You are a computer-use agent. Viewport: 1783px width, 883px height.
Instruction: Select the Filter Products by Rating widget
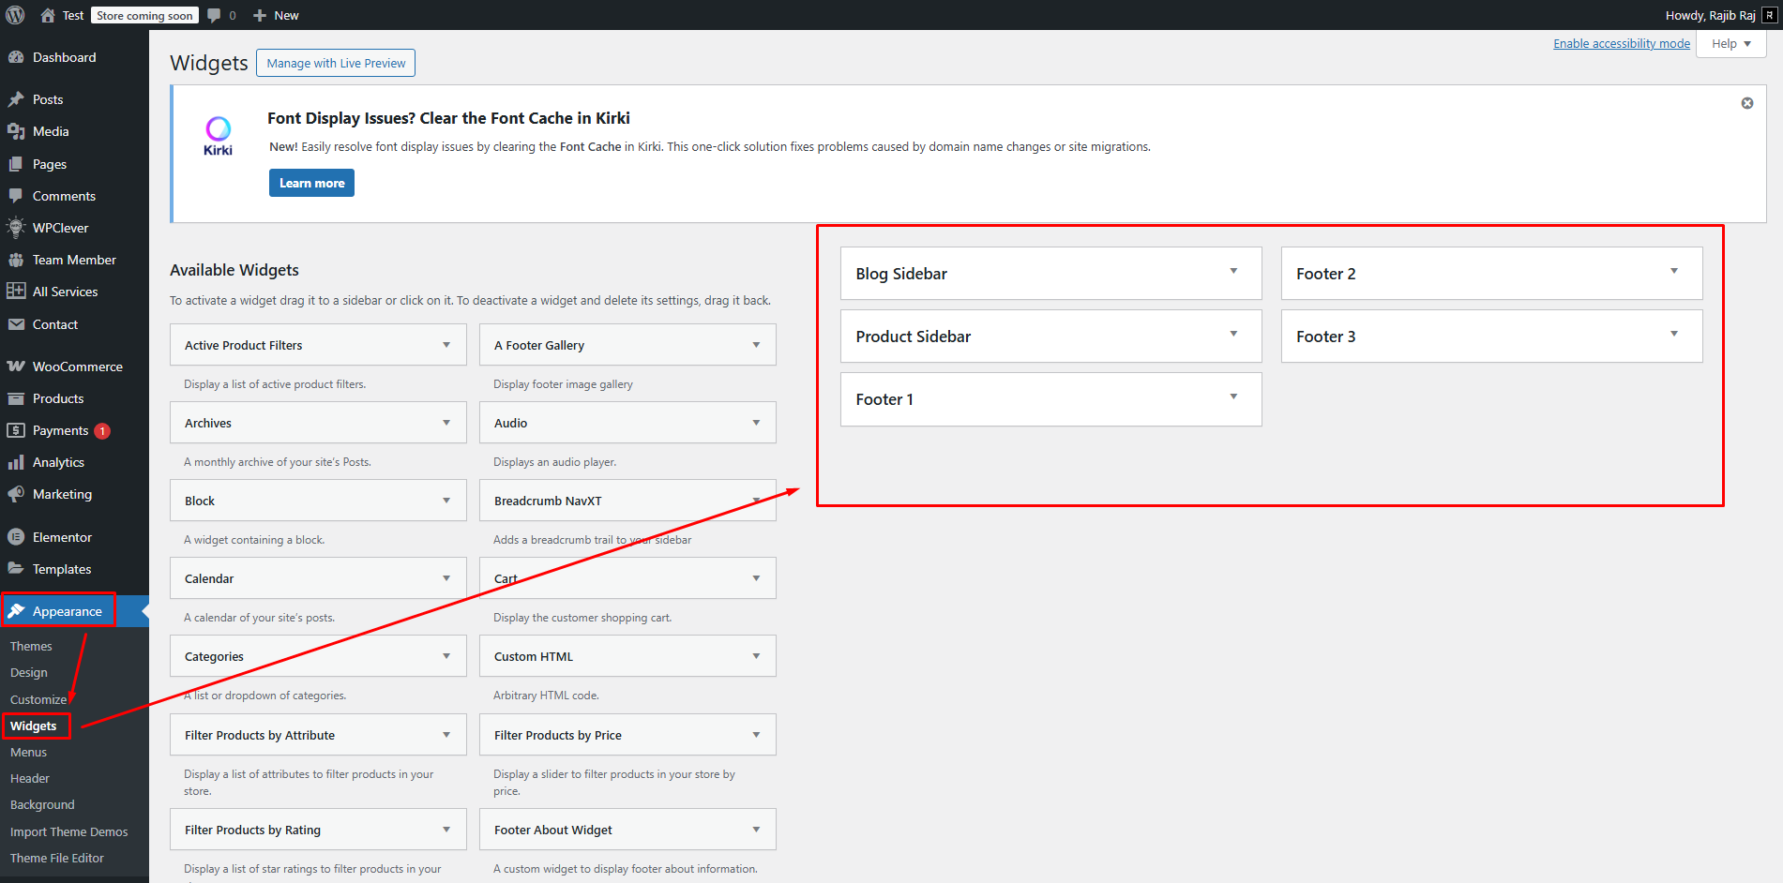pyautogui.click(x=318, y=830)
